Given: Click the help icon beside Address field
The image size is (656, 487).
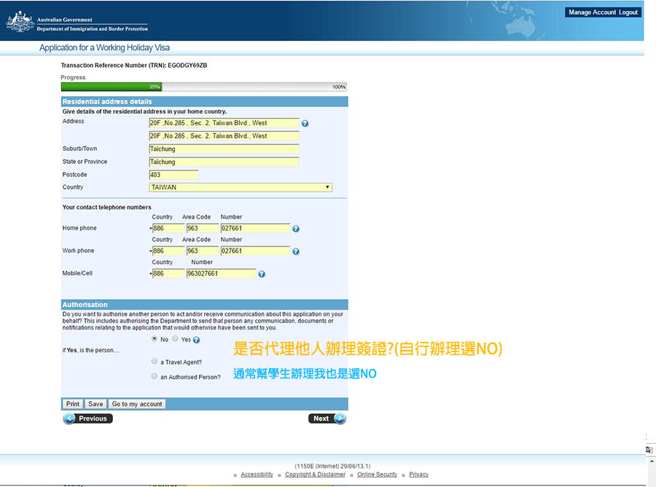Looking at the screenshot, I should pos(305,124).
